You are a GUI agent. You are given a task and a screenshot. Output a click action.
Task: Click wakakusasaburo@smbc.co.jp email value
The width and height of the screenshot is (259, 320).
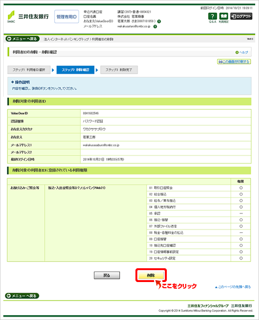point(101,145)
